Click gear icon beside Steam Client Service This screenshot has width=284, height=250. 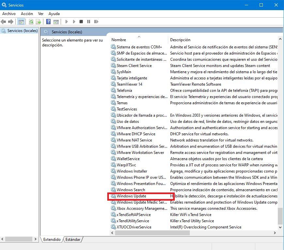pos(113,65)
